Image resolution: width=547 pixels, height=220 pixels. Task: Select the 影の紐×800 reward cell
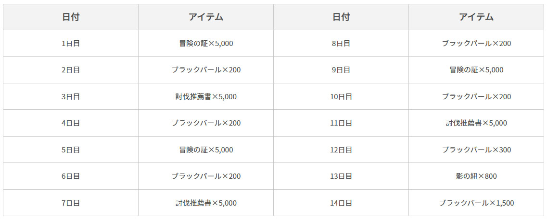tap(476, 176)
